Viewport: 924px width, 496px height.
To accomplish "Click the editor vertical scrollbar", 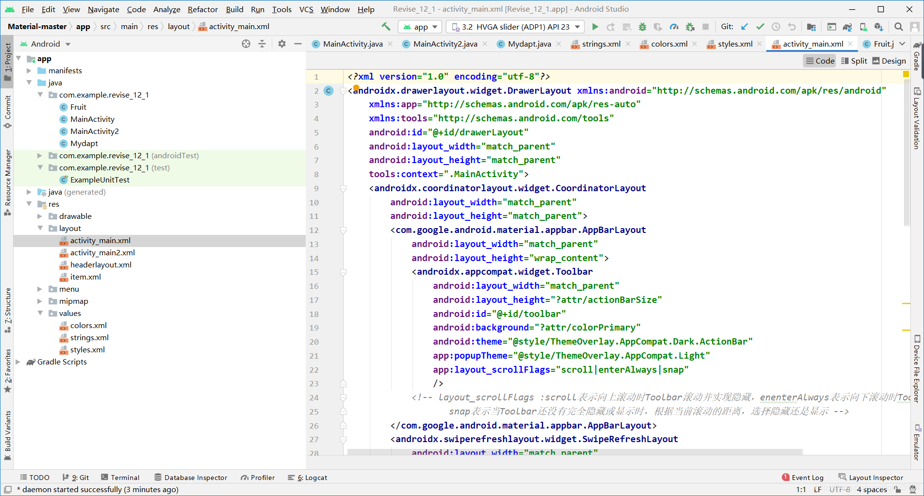I will coord(907,154).
